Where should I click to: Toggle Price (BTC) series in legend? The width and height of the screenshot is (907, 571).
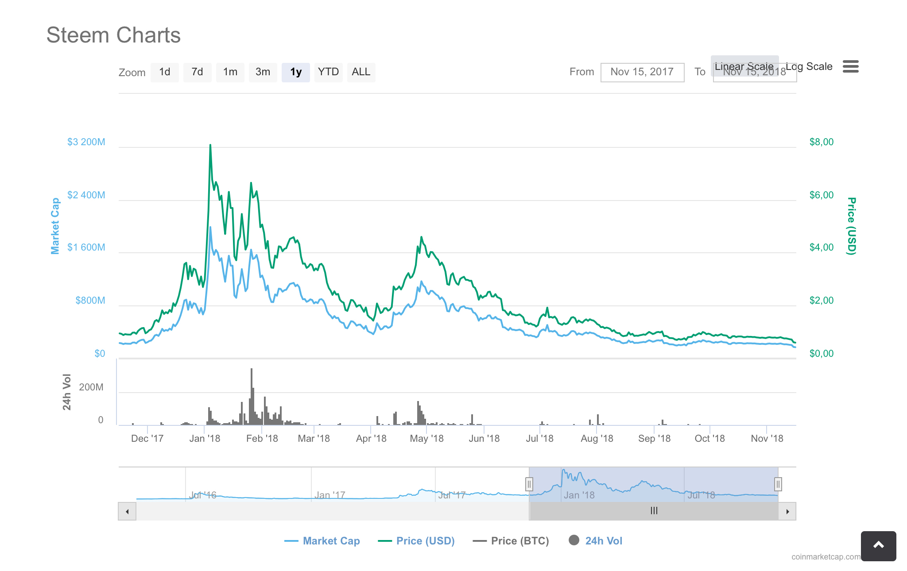(511, 541)
